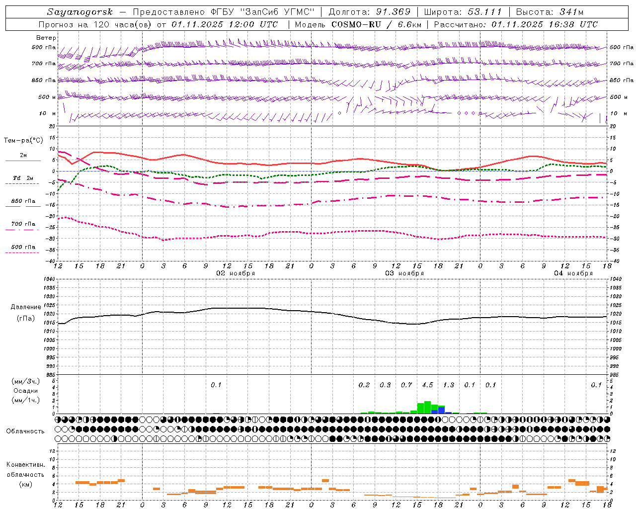Click the Sayanogorsk station title
This screenshot has width=636, height=509.
point(80,12)
